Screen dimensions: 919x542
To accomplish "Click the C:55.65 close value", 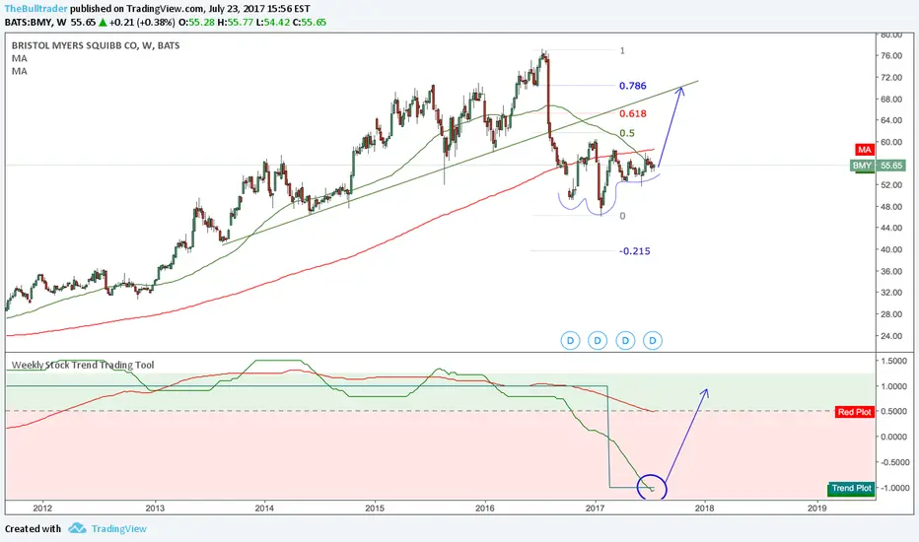I will 310,23.
